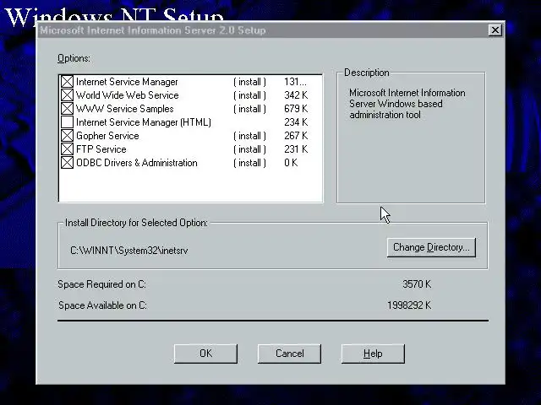
Task: Click (install) status next to Gopher Service
Action: (249, 136)
